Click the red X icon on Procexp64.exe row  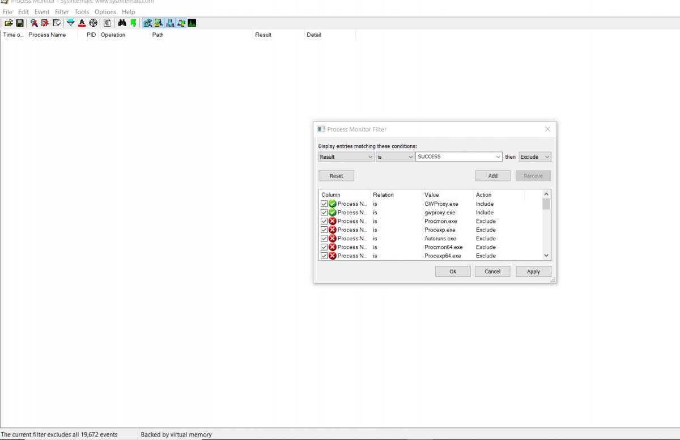click(x=333, y=256)
